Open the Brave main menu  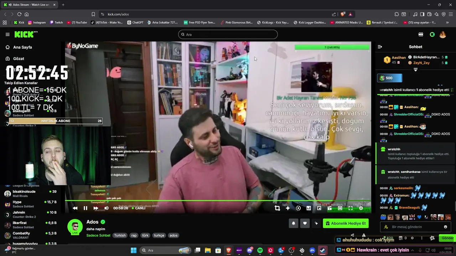click(x=451, y=14)
